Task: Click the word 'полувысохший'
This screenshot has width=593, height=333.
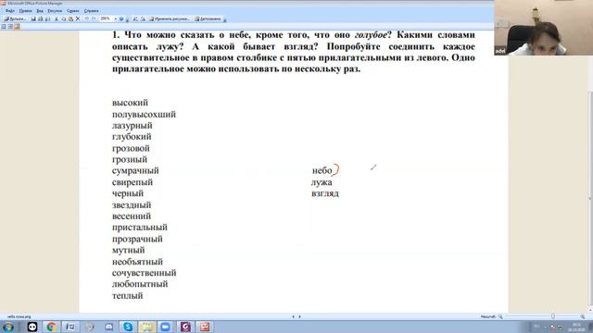Action: tap(144, 115)
